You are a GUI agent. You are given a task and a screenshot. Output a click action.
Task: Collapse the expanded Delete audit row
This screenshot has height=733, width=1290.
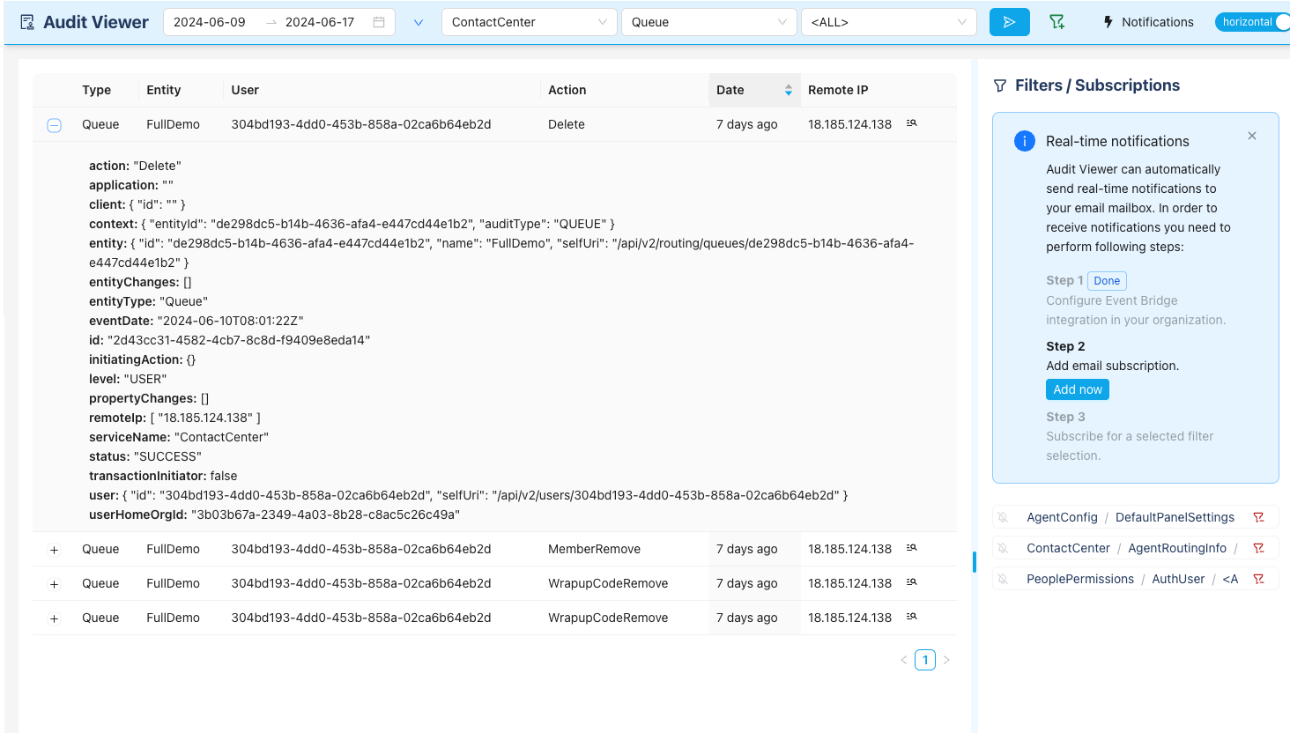point(54,125)
